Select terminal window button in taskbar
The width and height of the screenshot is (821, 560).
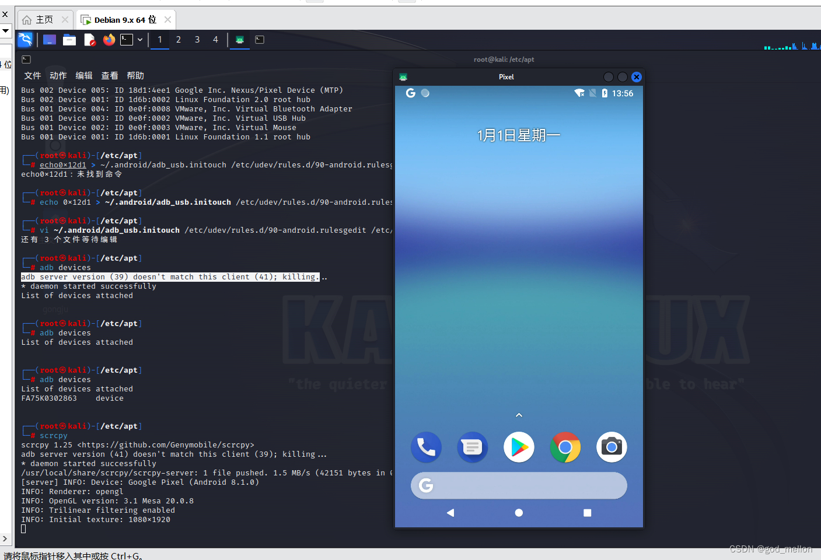260,40
